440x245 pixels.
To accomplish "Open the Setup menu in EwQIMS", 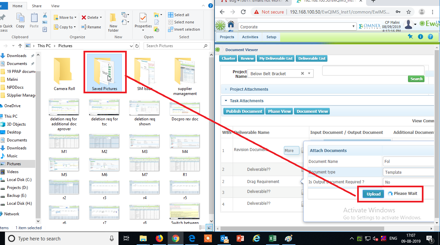I will 271,37.
